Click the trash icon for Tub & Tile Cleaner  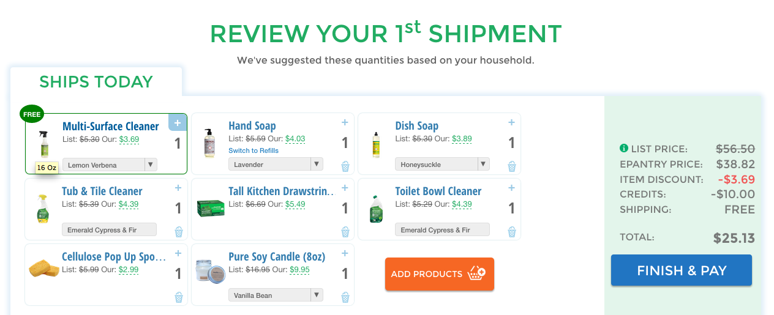[179, 232]
